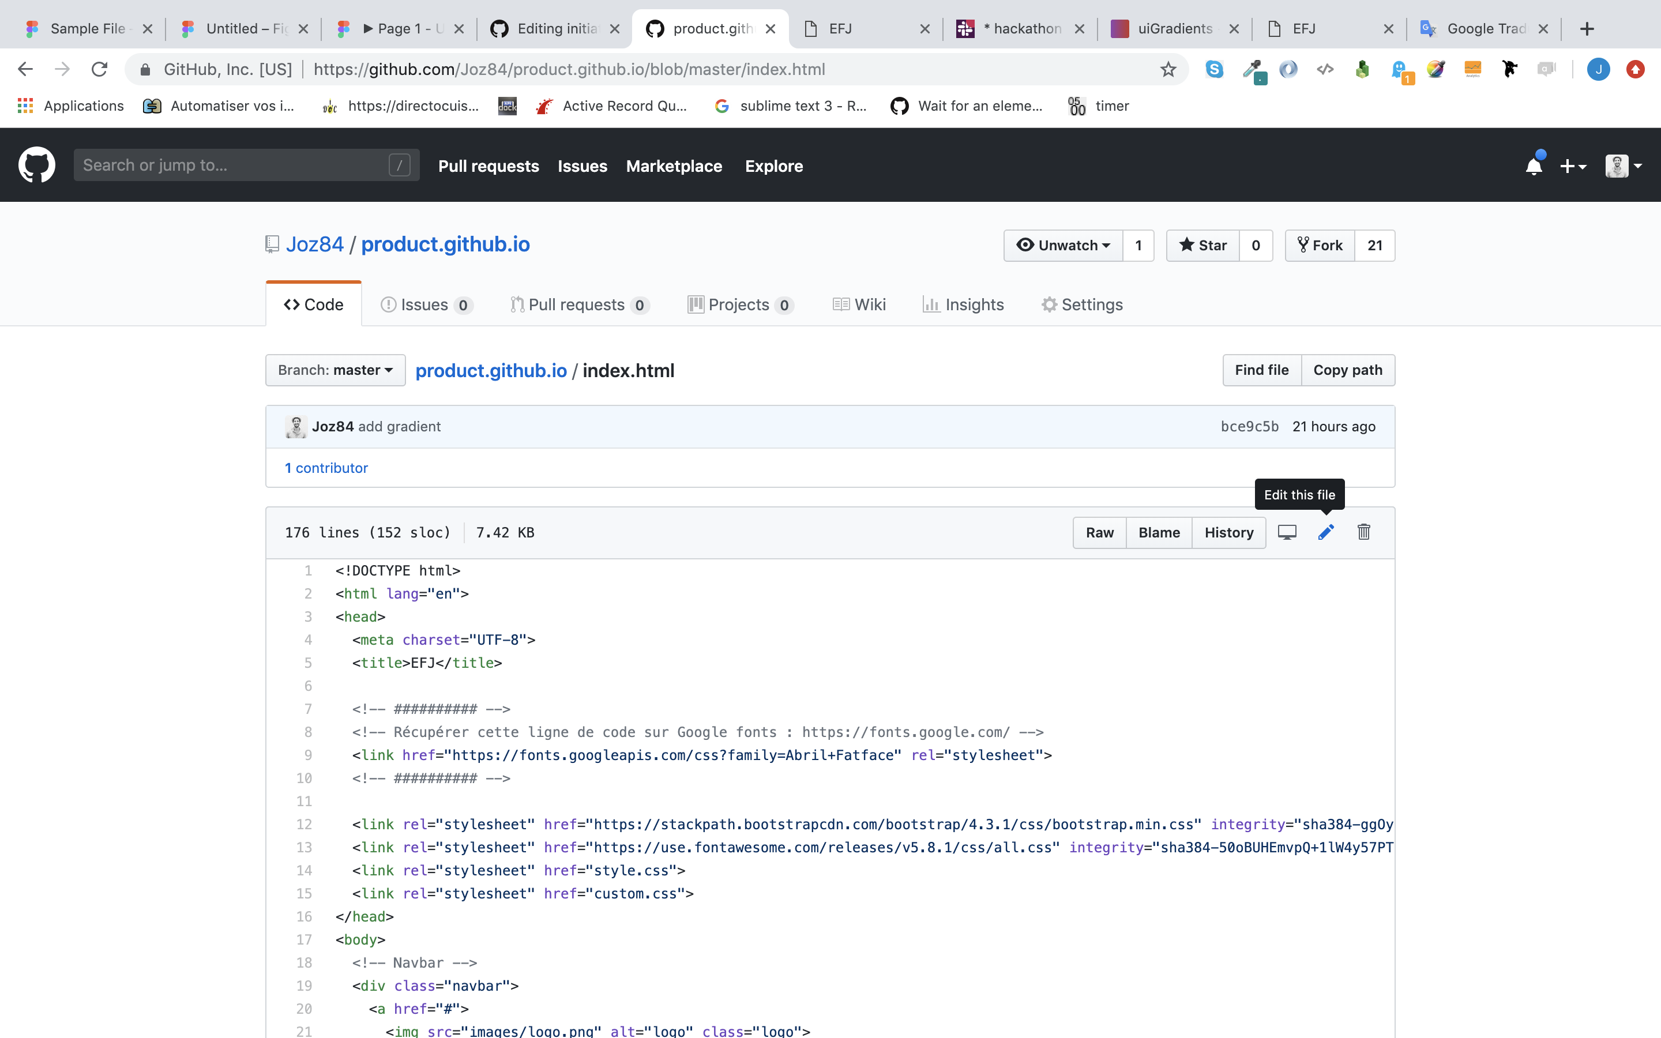Viewport: 1661px width, 1038px height.
Task: Open the user avatar menu in header
Action: pyautogui.click(x=1624, y=166)
